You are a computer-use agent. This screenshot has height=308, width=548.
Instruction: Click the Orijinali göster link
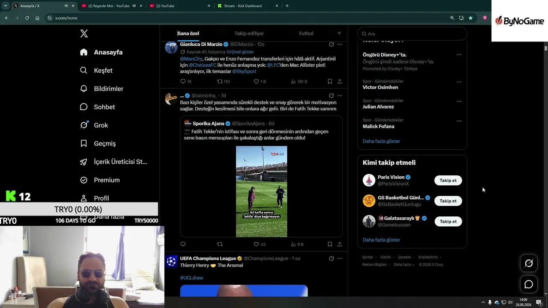click(240, 52)
